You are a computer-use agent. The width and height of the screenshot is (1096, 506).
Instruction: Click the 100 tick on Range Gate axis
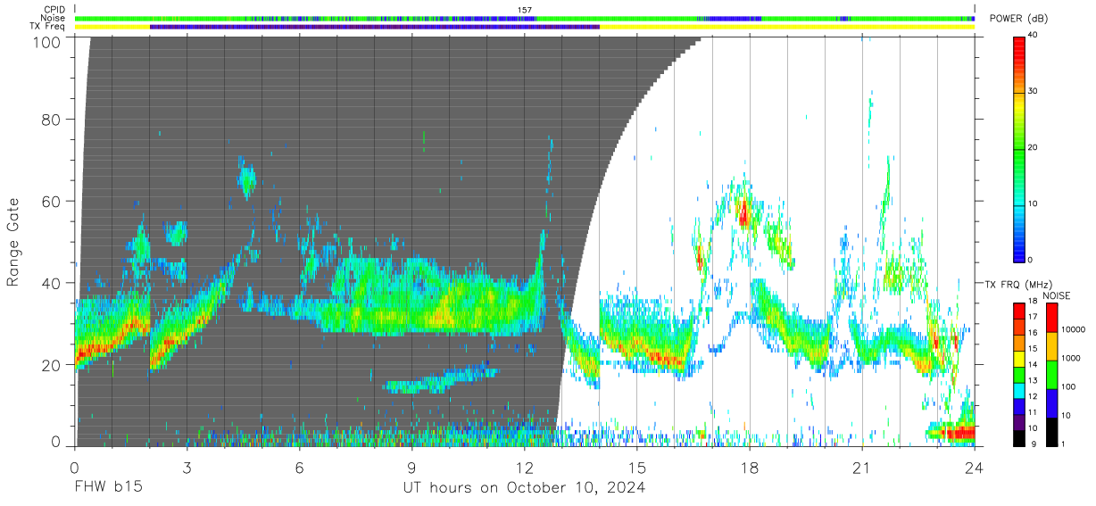click(x=47, y=41)
